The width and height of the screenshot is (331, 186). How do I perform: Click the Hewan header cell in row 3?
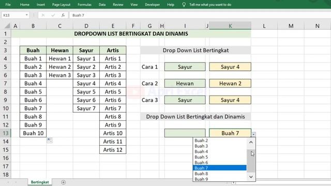pyautogui.click(x=60, y=50)
